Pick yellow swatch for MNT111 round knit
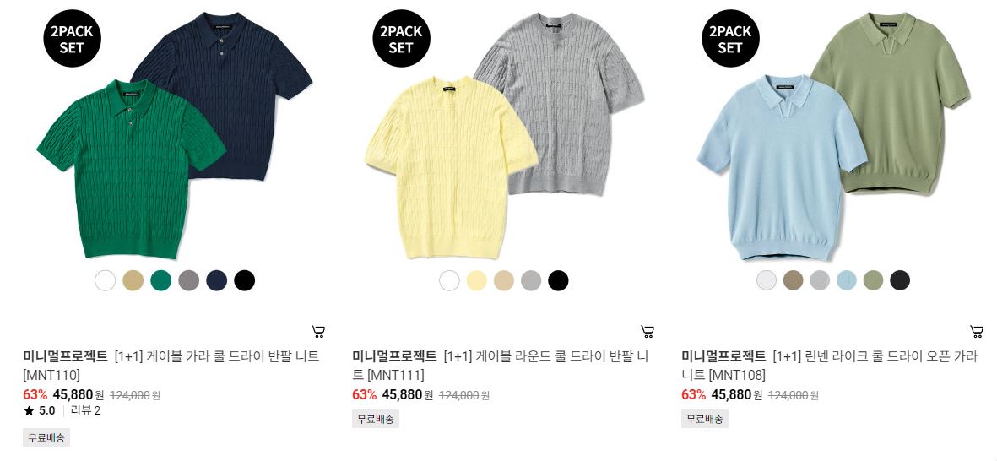 coord(476,280)
